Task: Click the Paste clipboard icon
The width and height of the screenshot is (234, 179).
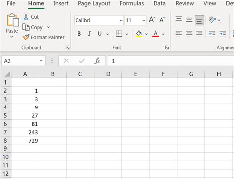Action: tap(12, 20)
